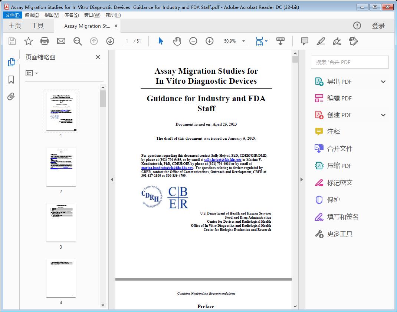Image resolution: width=397 pixels, height=312 pixels.
Task: Click the 登录 sign-in button
Action: point(378,26)
